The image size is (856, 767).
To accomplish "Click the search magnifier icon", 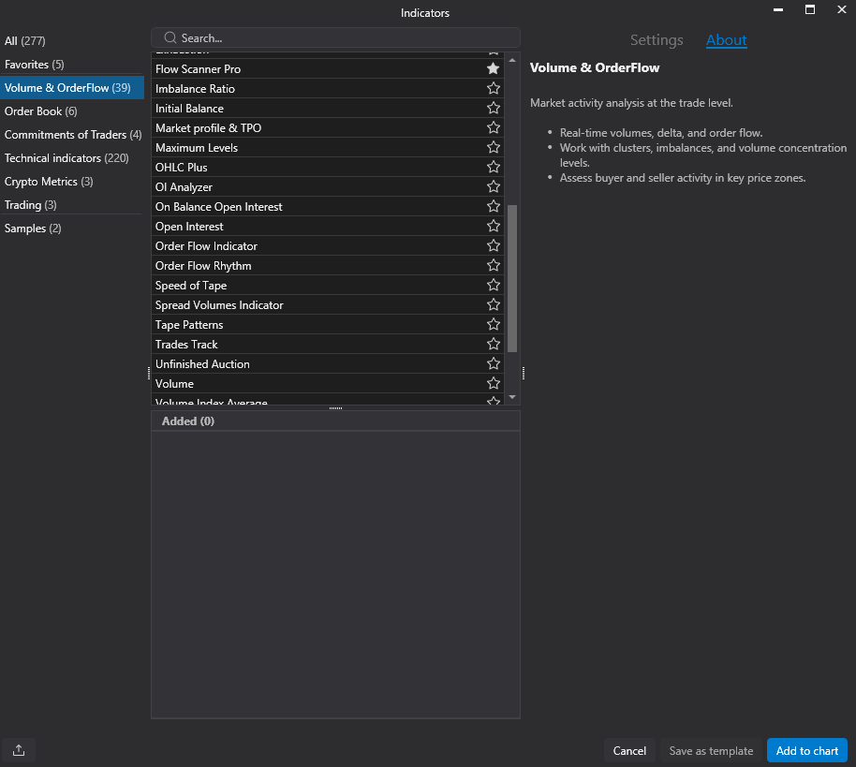I will pyautogui.click(x=170, y=37).
